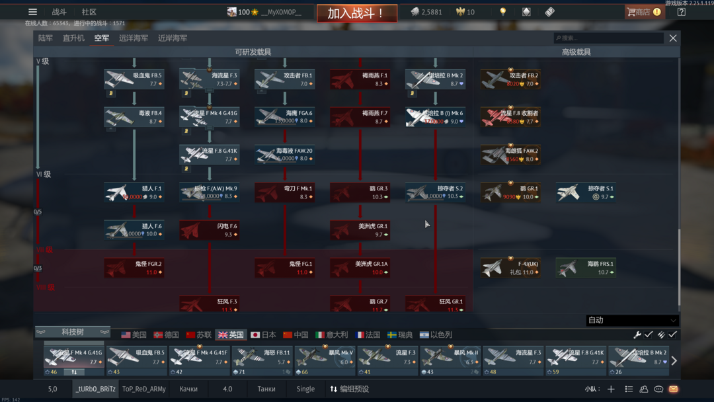Click the ticket icon in top bar
714x402 pixels.
click(x=549, y=12)
